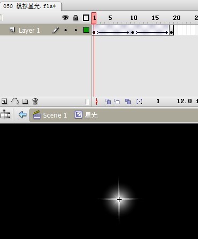The width and height of the screenshot is (198, 239).
Task: Go back with the blue arrow
Action: (23, 114)
